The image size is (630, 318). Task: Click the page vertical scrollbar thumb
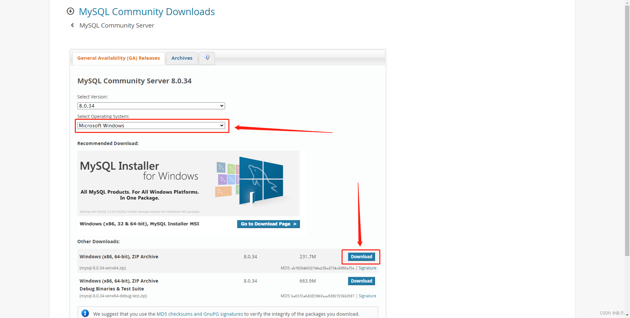pos(627,130)
